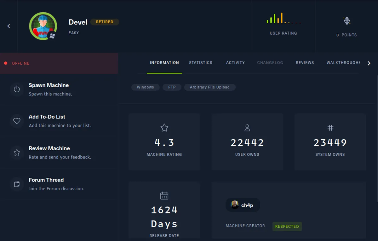
Task: Go back using the left chevron arrow
Action: click(x=9, y=26)
